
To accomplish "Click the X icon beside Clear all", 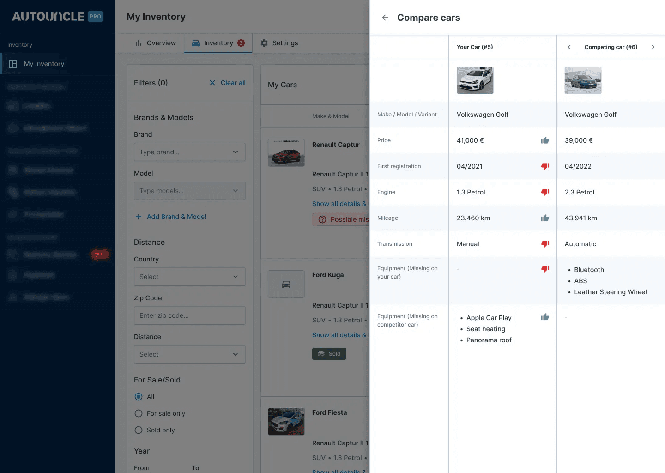I will pyautogui.click(x=212, y=83).
